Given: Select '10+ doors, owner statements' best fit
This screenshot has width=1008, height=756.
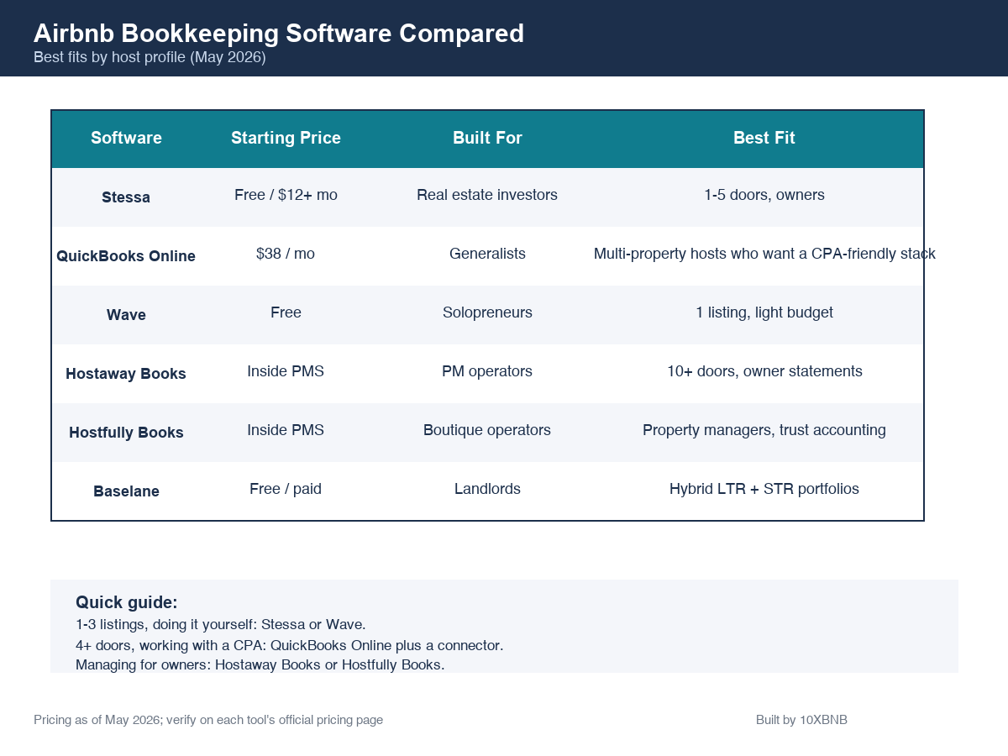Looking at the screenshot, I should [764, 371].
